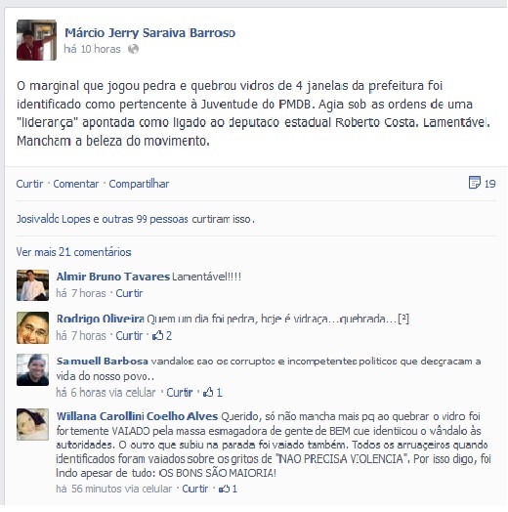The width and height of the screenshot is (508, 512).
Task: Like Willana Carollini's comment via Curtir
Action: click(x=195, y=489)
